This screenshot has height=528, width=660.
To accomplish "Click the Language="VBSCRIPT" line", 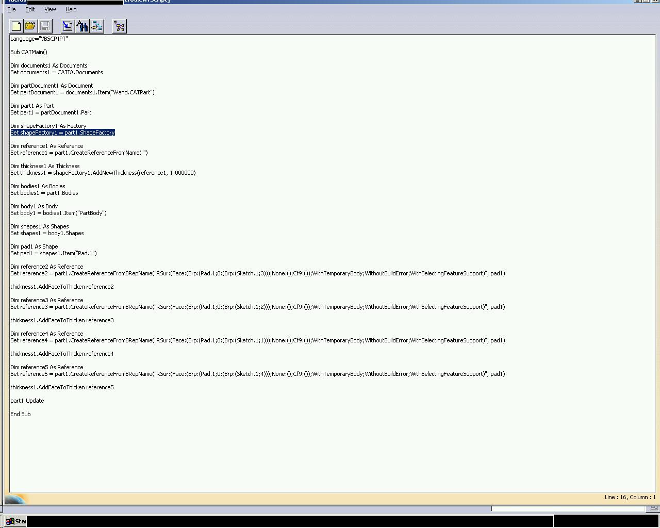I will click(39, 39).
